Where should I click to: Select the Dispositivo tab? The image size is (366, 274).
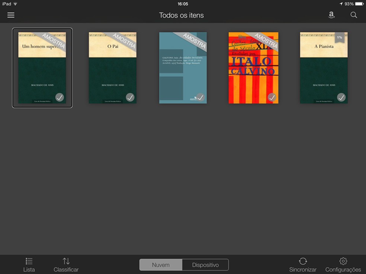[205, 265]
